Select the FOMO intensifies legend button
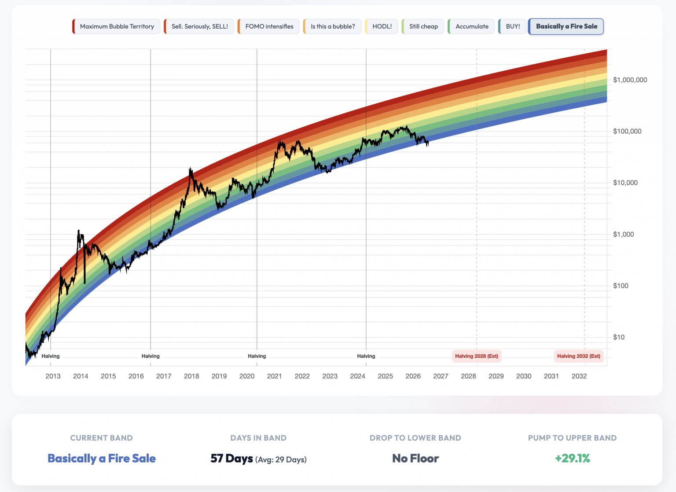This screenshot has height=492, width=676. [x=268, y=26]
